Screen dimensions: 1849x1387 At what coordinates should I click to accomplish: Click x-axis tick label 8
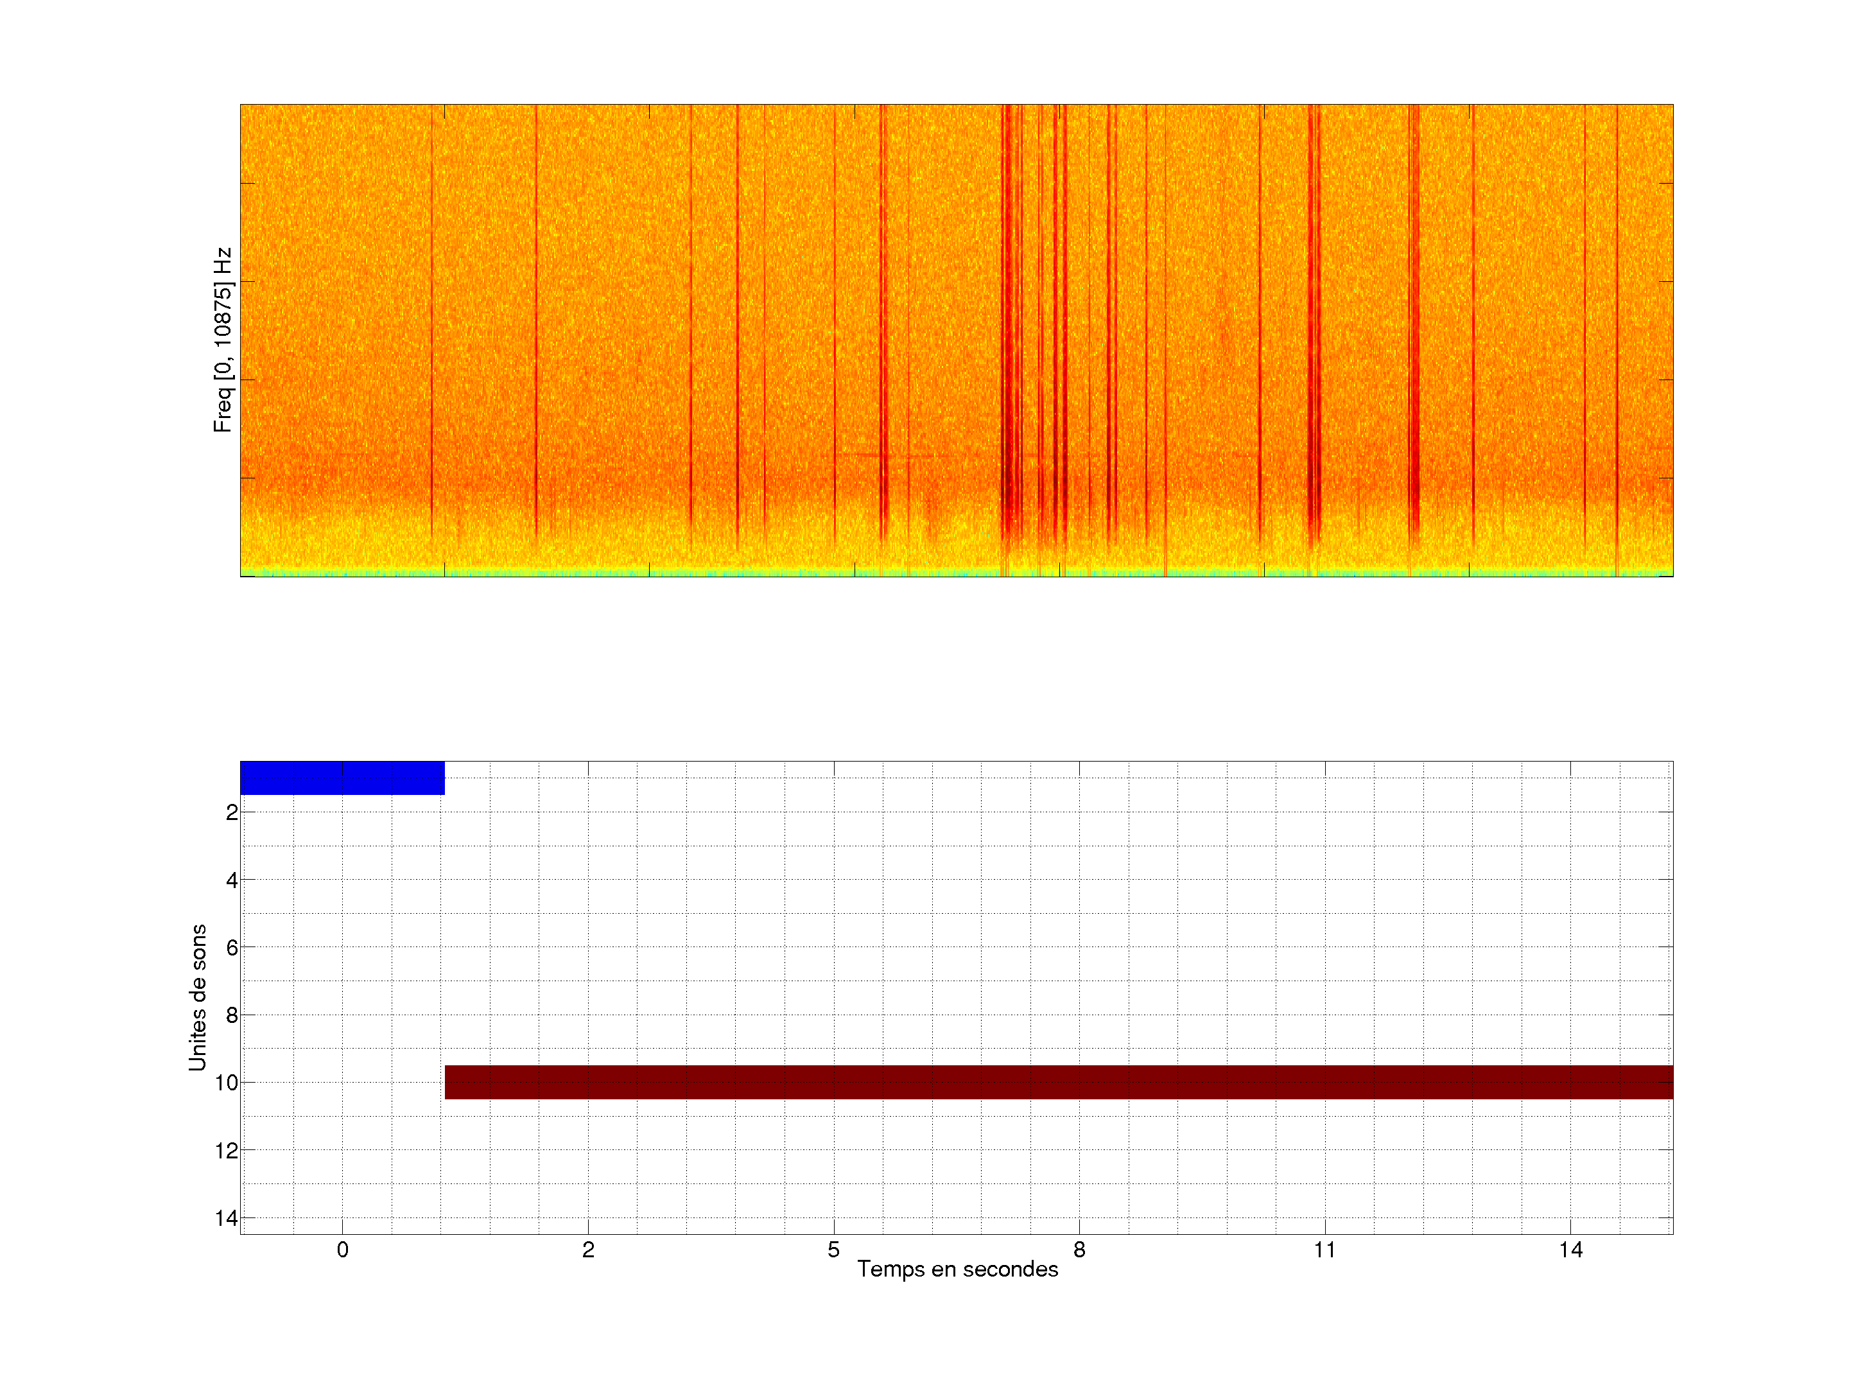(x=1079, y=1250)
